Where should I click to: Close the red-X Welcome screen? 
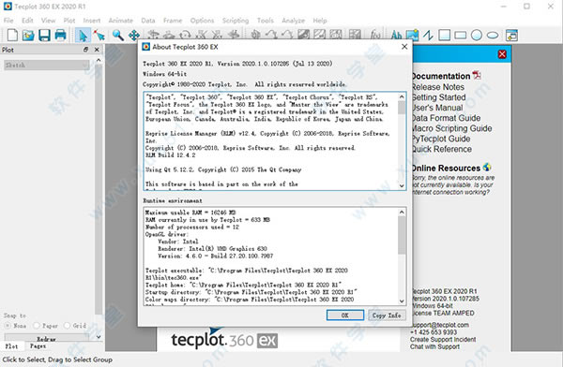tap(502, 54)
